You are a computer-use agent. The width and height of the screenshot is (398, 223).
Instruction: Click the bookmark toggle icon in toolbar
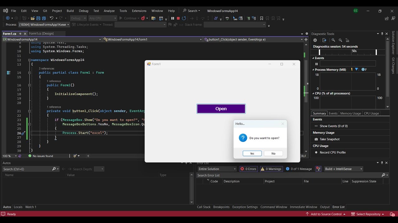pos(261,18)
